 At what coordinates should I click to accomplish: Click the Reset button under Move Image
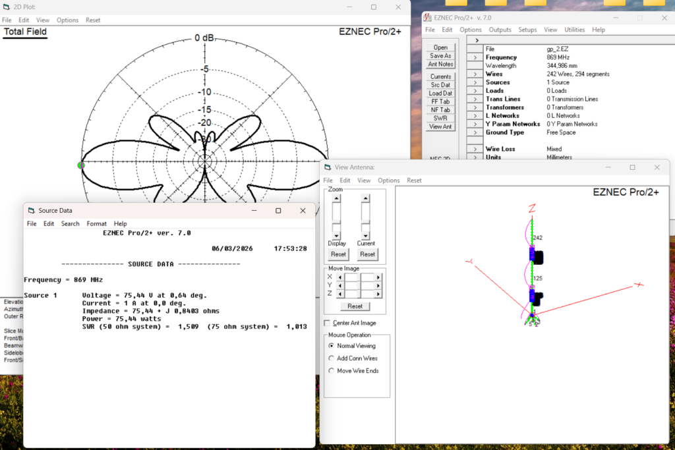(x=355, y=306)
